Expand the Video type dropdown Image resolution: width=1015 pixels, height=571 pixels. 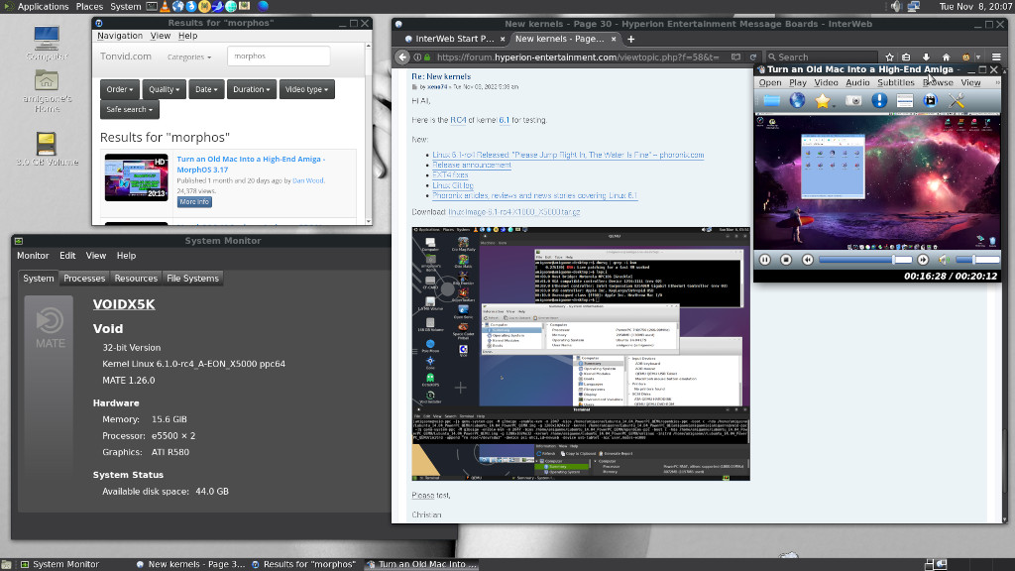307,89
